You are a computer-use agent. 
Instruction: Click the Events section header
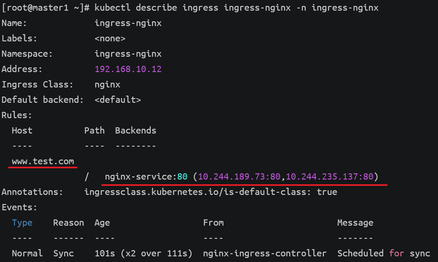coord(19,207)
